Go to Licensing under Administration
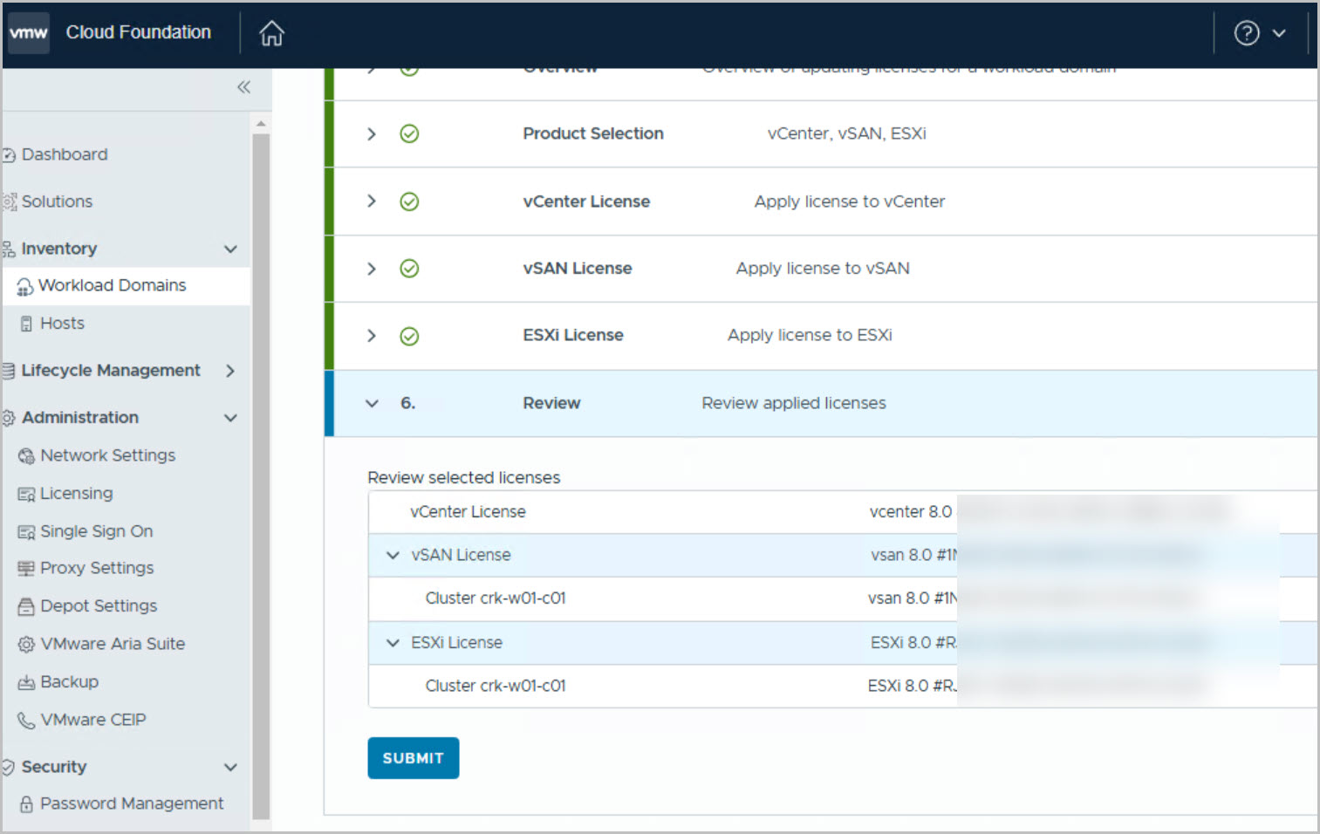 point(76,494)
